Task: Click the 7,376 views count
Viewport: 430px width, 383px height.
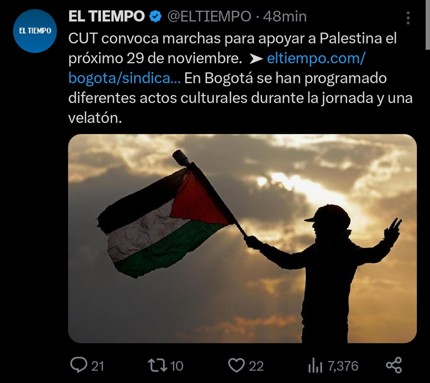Action: pos(343,366)
